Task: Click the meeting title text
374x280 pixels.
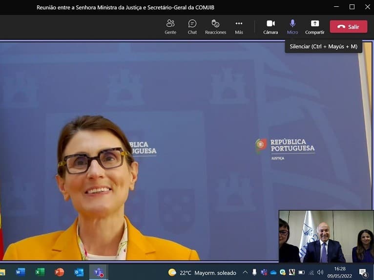Action: point(125,7)
